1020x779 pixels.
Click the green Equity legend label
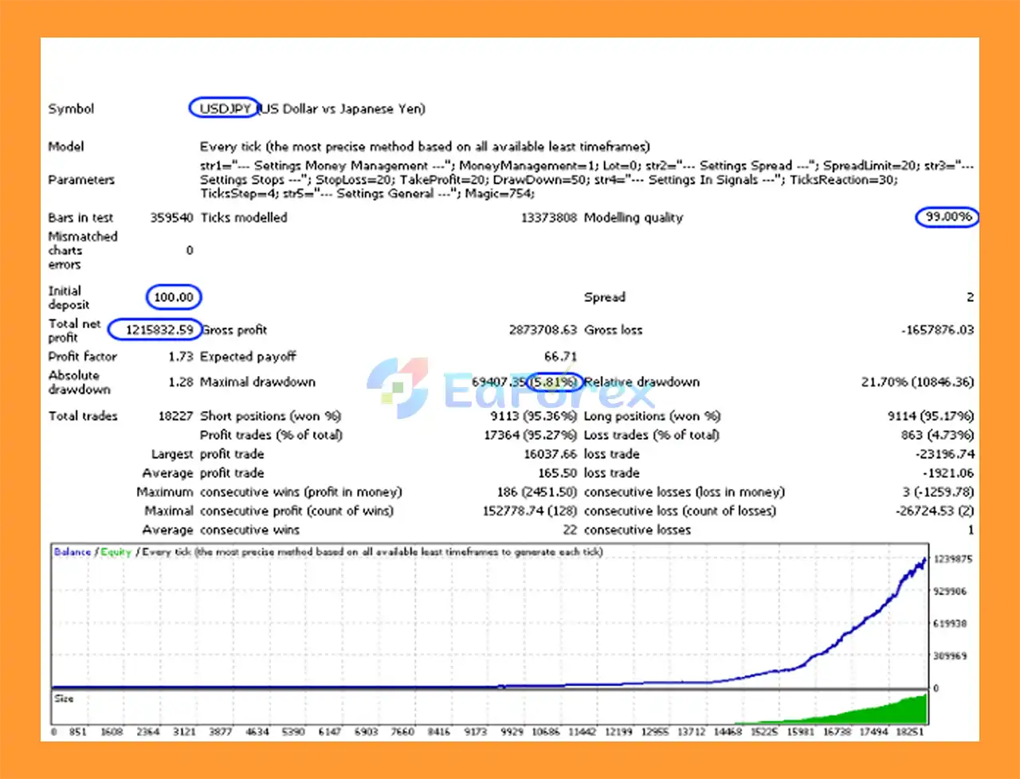point(116,551)
